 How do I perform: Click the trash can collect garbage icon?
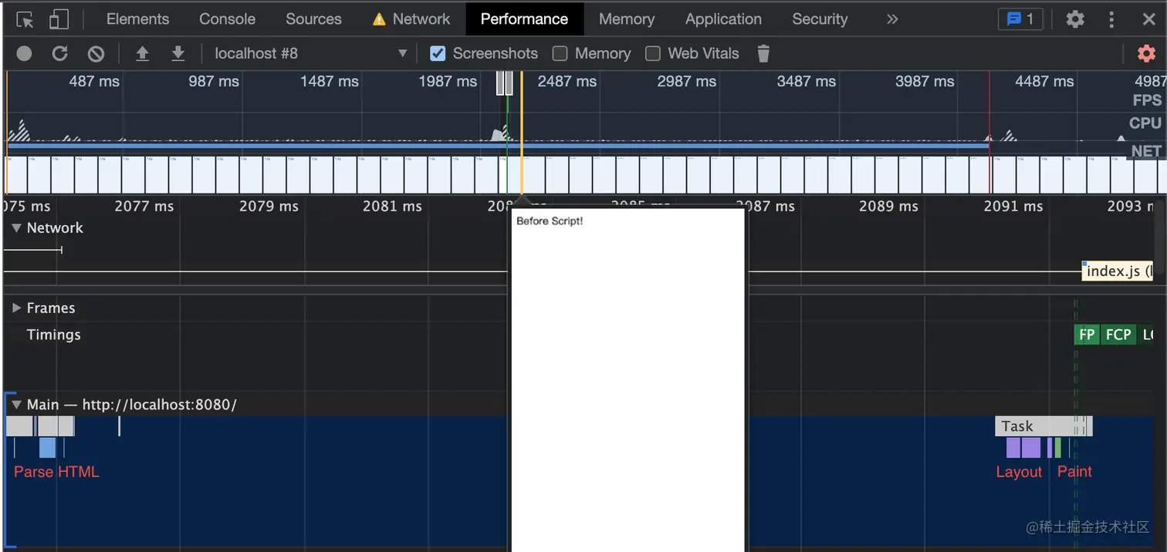(763, 53)
